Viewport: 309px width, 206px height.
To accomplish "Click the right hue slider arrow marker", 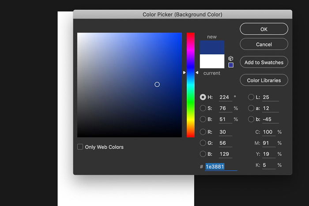I will click(197, 73).
